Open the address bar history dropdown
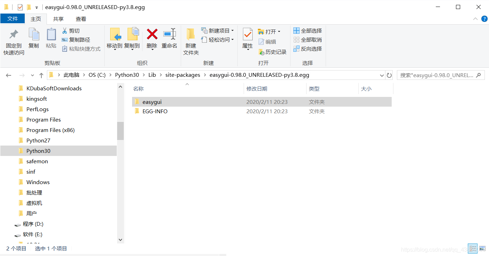The image size is (489, 256). coord(382,75)
